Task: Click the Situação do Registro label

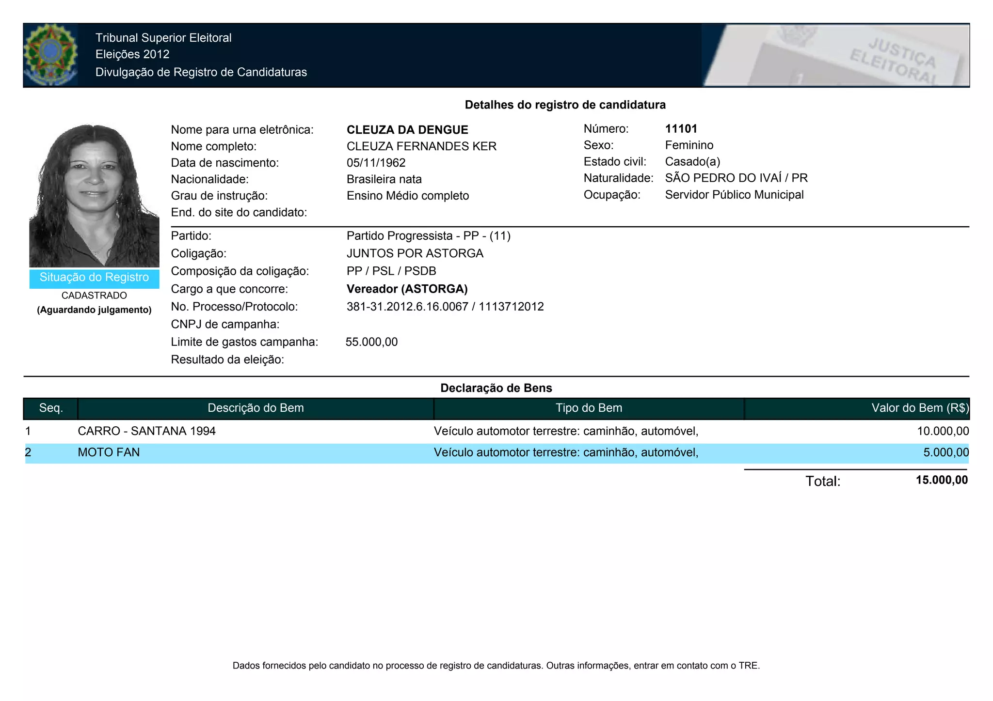Action: click(94, 278)
